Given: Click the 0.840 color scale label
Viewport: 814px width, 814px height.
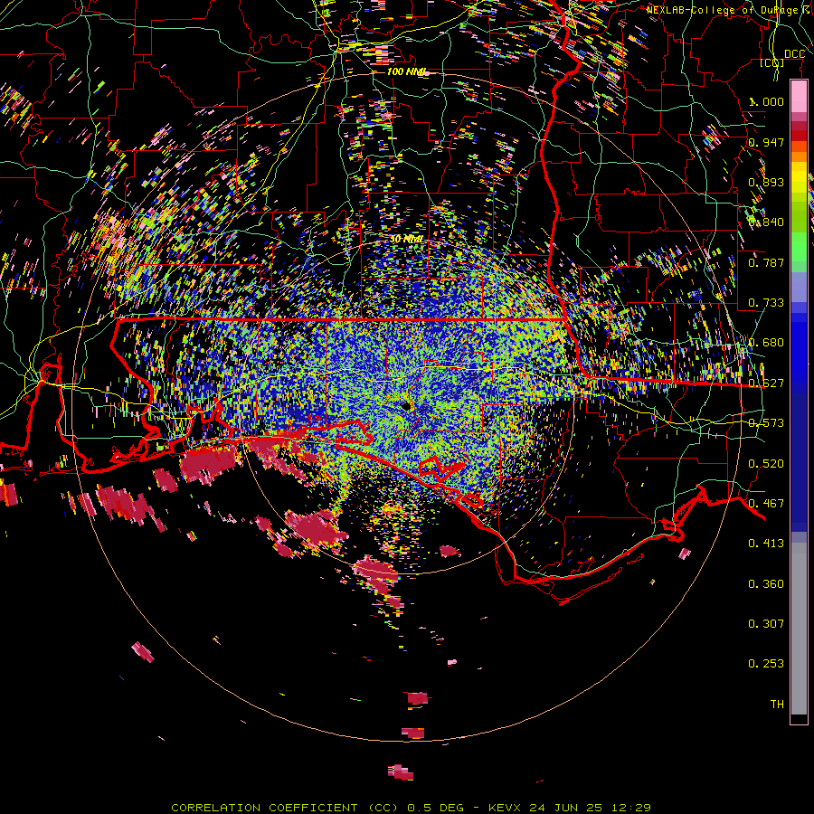Looking at the screenshot, I should click(766, 222).
